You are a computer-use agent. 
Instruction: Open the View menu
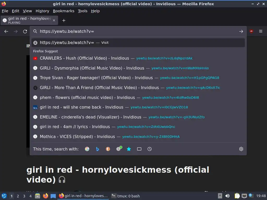tap(27, 11)
